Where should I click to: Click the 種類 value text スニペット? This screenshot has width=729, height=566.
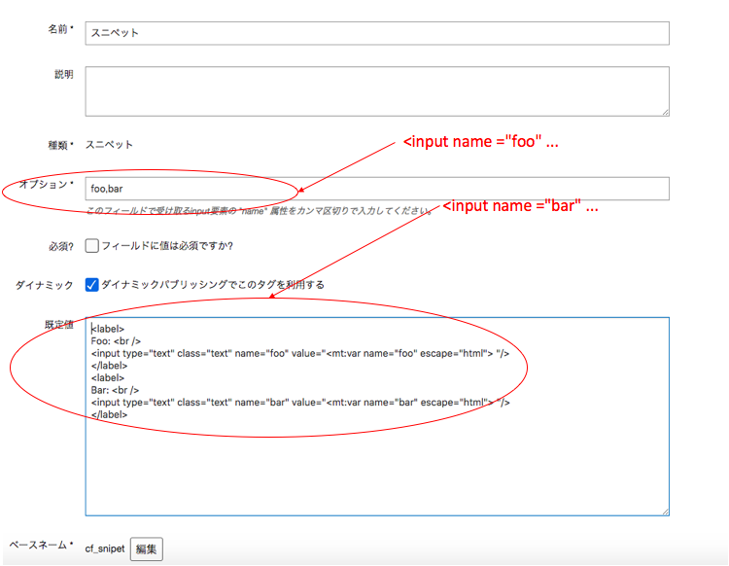[x=109, y=145]
